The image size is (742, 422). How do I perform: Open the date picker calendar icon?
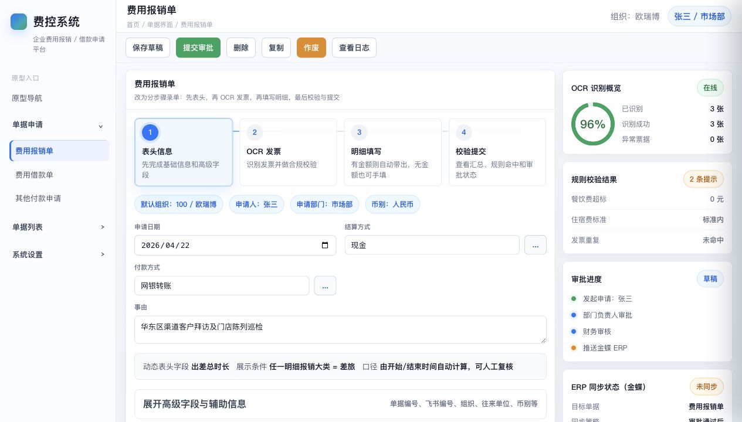[x=325, y=246]
